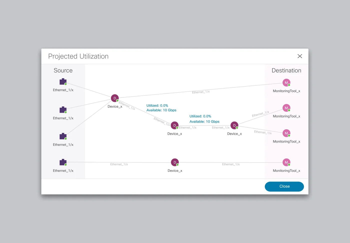
Task: Select the third source port icon from top
Action: (63, 136)
